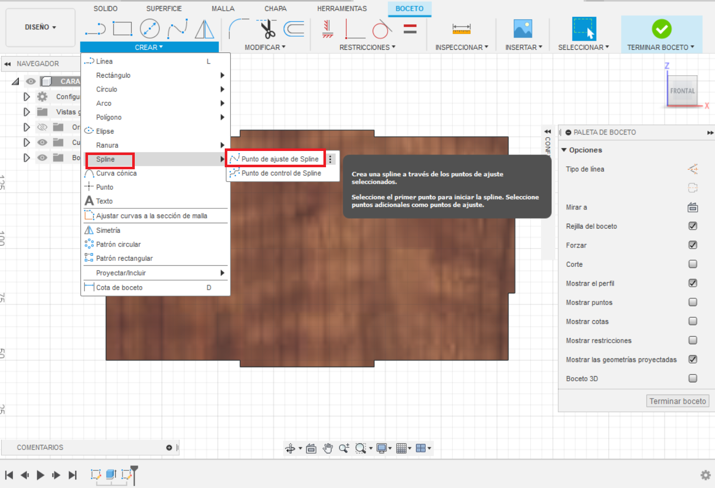Switch to the CHAPA tab
The image size is (715, 488).
pyautogui.click(x=276, y=9)
